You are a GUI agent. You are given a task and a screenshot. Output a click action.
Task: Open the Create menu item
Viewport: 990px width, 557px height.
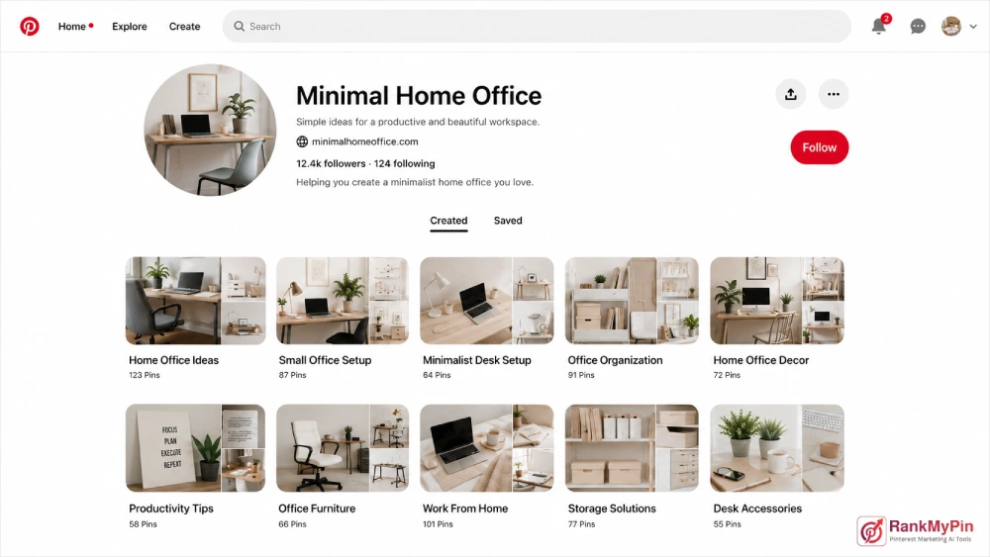tap(184, 27)
